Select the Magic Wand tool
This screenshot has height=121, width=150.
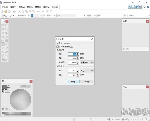click(3, 37)
